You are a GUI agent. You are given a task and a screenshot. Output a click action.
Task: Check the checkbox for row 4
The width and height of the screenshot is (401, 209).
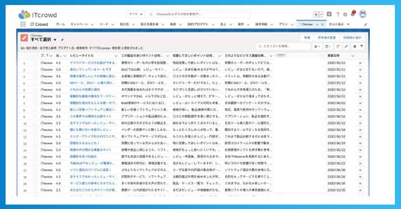(x=35, y=83)
